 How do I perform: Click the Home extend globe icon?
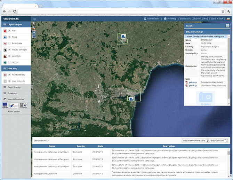[x=145, y=19]
